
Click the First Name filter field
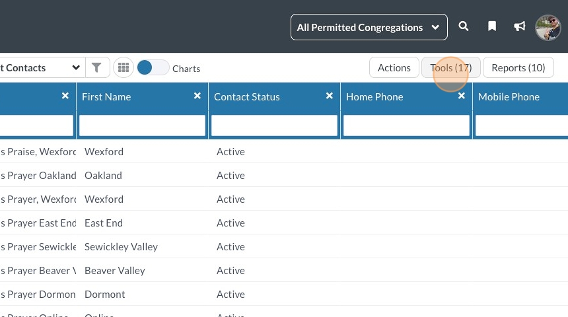[x=142, y=125]
